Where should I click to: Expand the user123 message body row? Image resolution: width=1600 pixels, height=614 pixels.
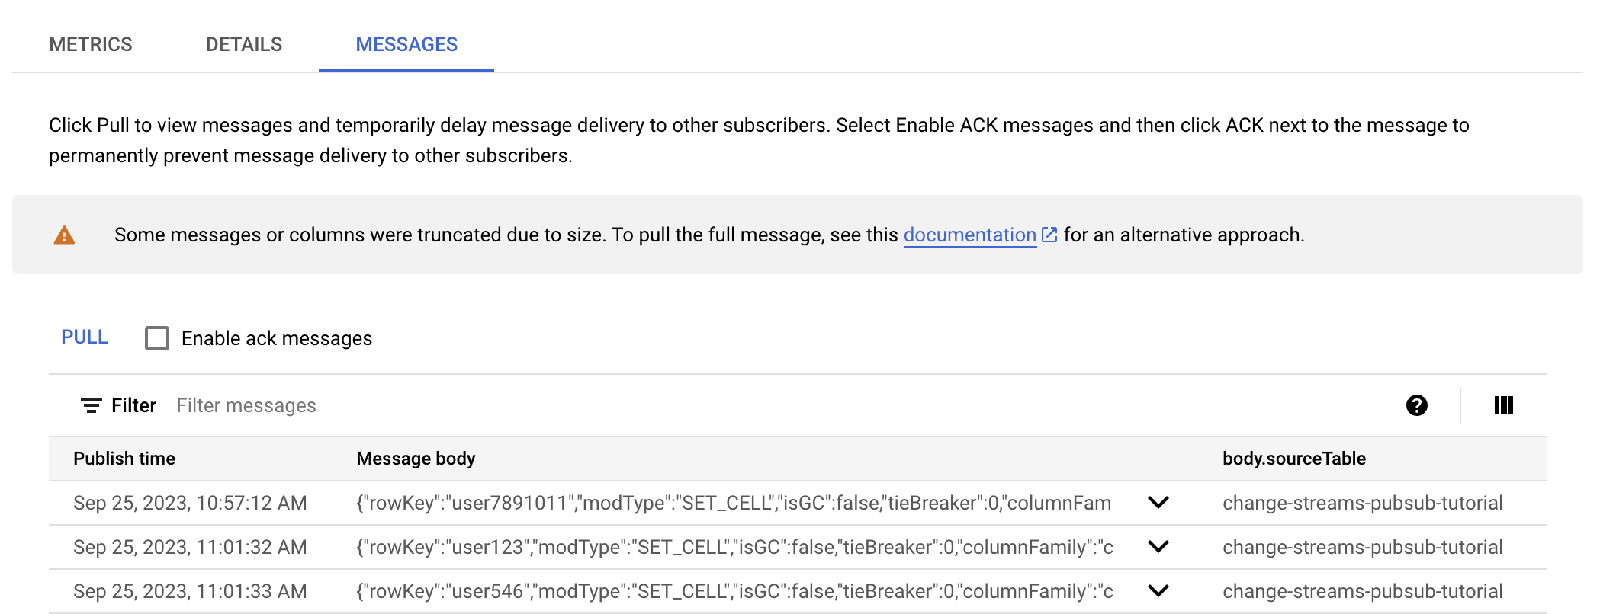(1158, 547)
